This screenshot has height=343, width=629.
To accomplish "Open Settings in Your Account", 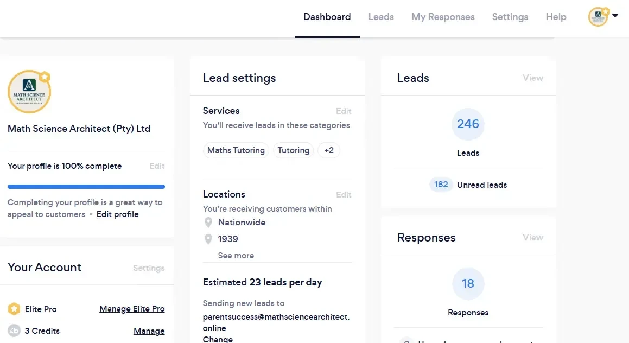I will tap(149, 268).
